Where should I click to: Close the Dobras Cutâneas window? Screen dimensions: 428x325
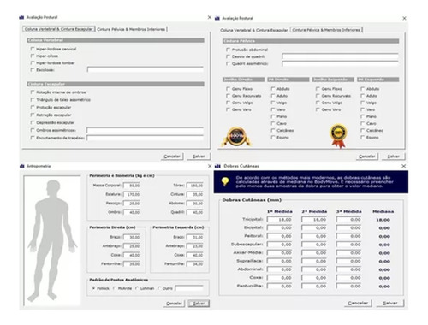404,166
